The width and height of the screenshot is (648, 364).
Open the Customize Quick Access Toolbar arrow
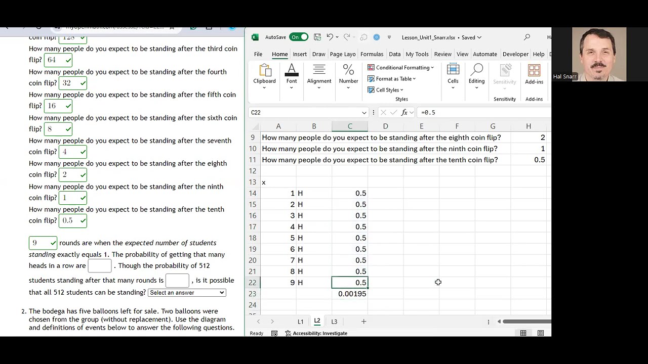click(389, 37)
